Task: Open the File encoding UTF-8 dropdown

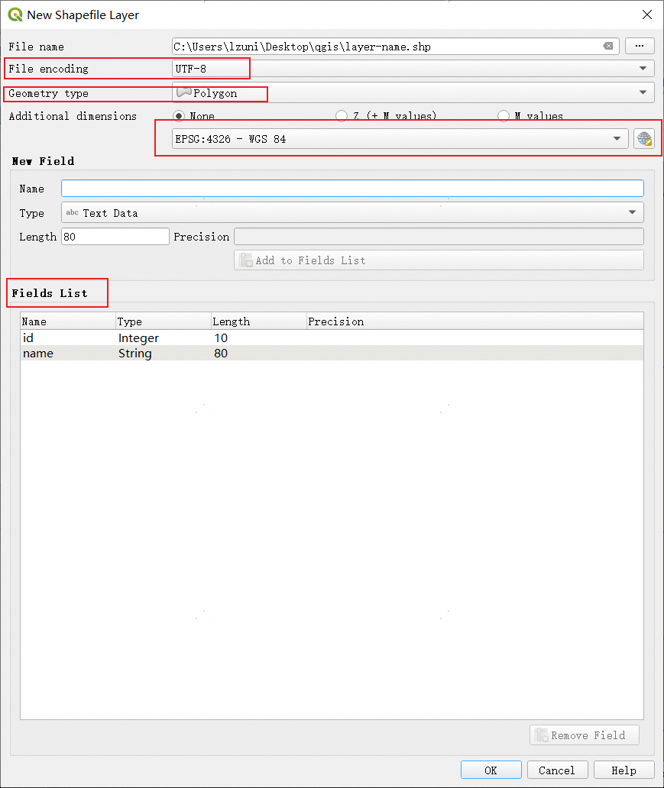Action: pyautogui.click(x=413, y=69)
